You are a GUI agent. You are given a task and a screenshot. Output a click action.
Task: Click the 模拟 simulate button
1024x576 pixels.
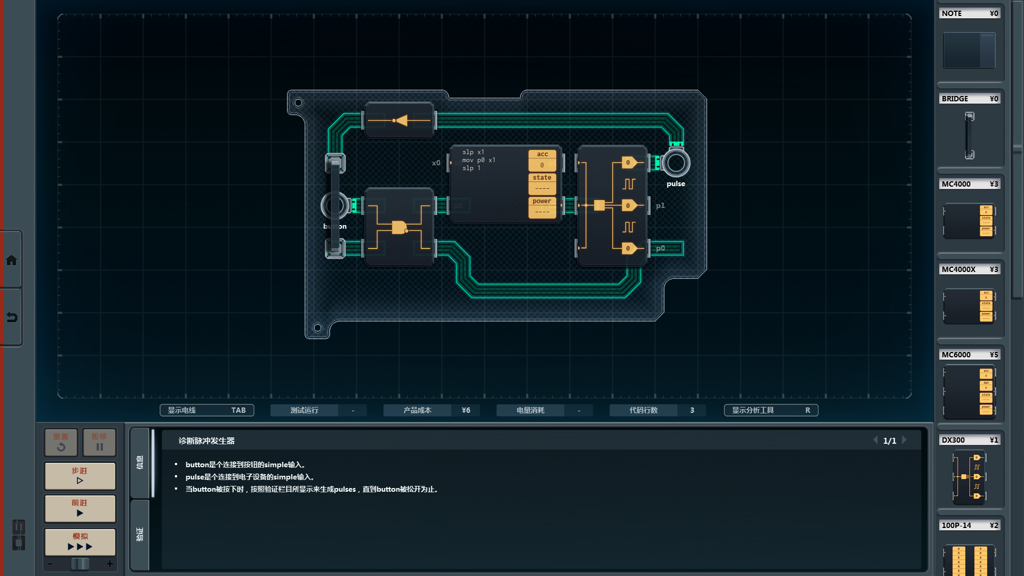80,542
